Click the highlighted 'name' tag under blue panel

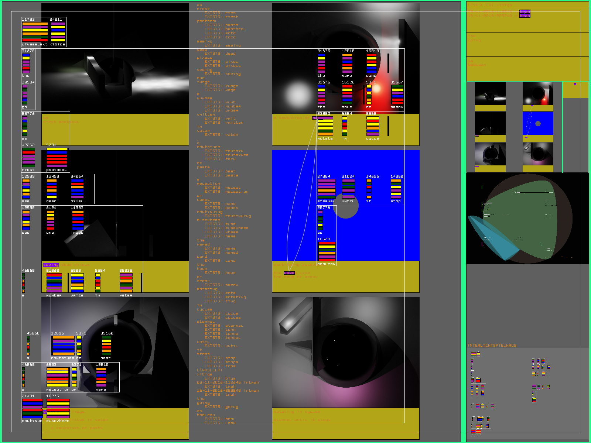point(289,273)
